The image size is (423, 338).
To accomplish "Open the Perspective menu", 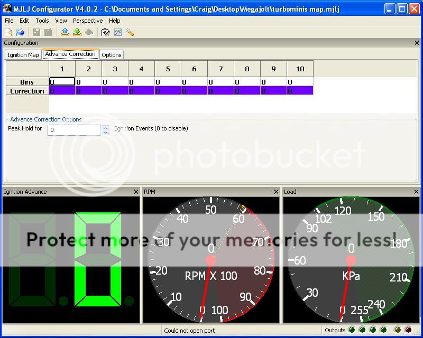I will point(88,21).
